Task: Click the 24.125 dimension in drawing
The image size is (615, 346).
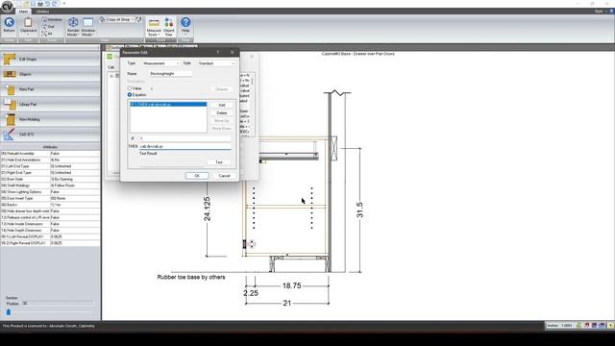Action: click(x=208, y=209)
